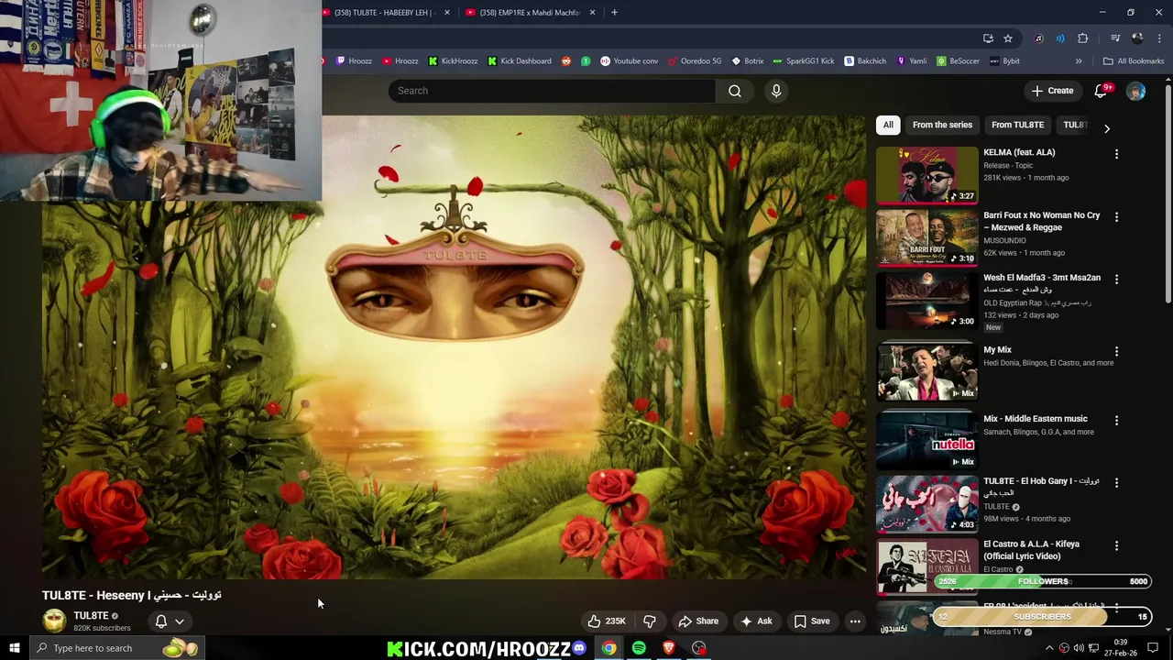Open new browser tab plus button
This screenshot has height=660, width=1173.
coord(614,12)
